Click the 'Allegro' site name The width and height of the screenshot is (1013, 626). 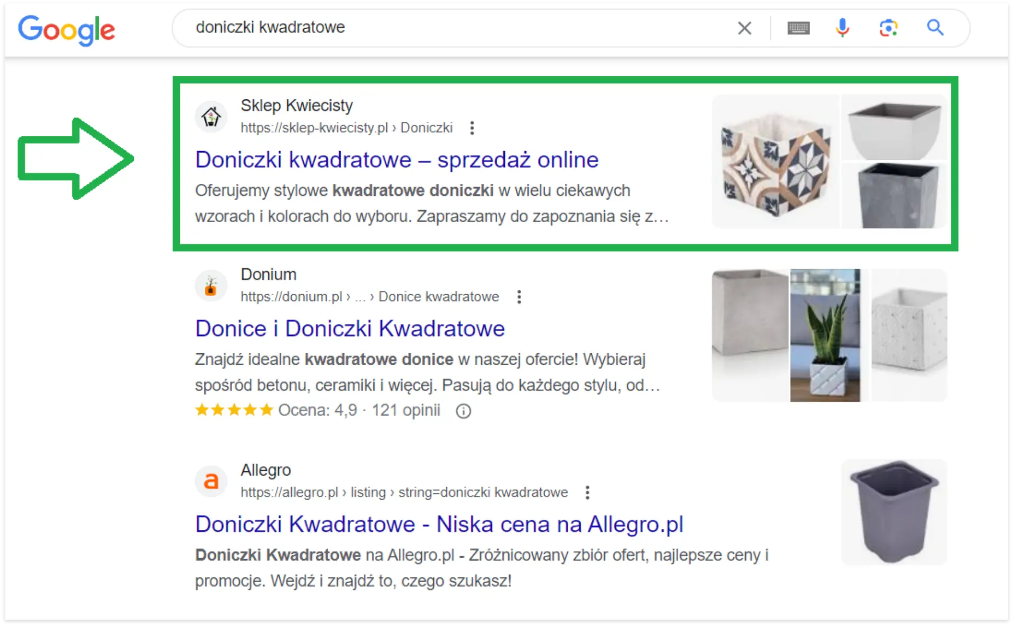click(266, 470)
